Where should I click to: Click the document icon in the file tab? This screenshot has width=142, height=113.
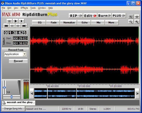pos(4,102)
